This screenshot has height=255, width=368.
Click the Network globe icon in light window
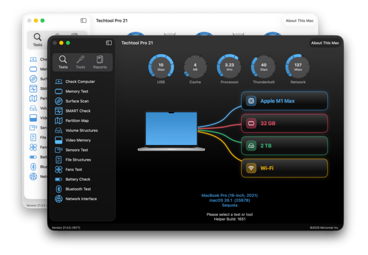click(33, 176)
